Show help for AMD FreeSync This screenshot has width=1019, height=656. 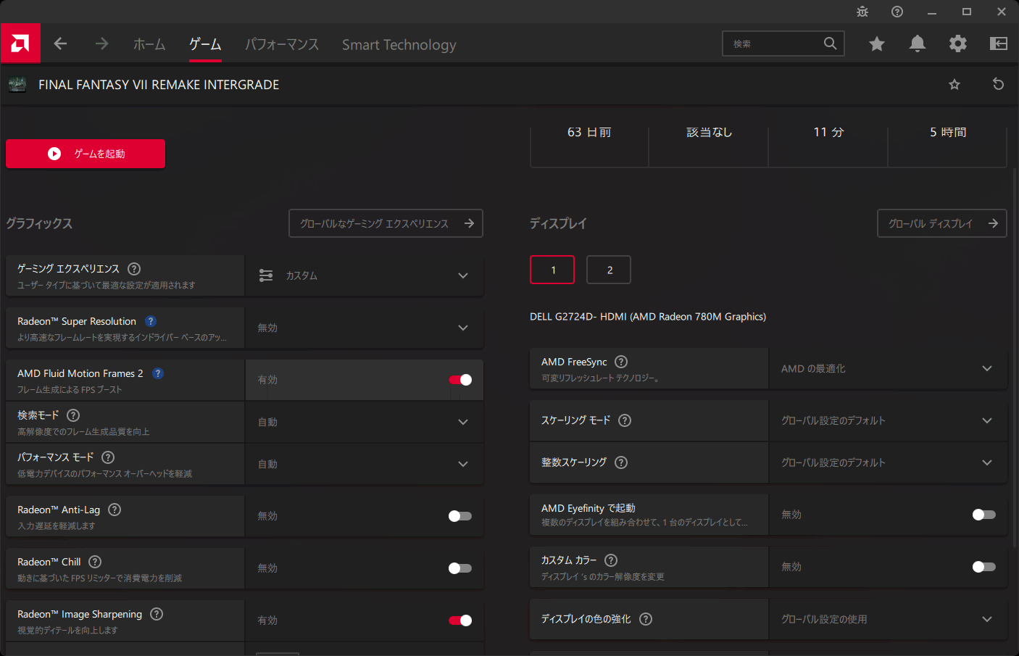[x=621, y=362]
